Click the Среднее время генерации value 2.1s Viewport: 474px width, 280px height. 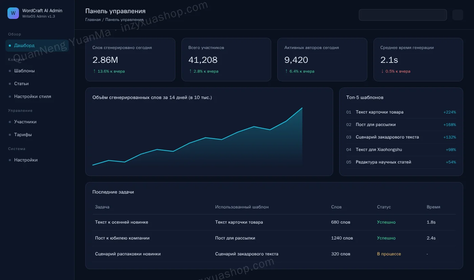389,60
